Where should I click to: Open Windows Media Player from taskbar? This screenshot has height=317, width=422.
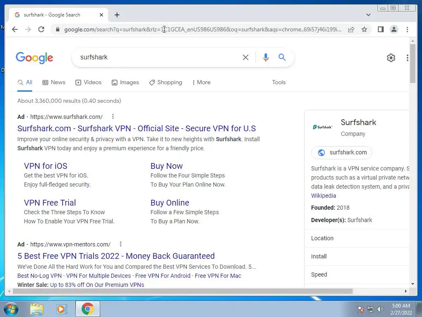62,309
